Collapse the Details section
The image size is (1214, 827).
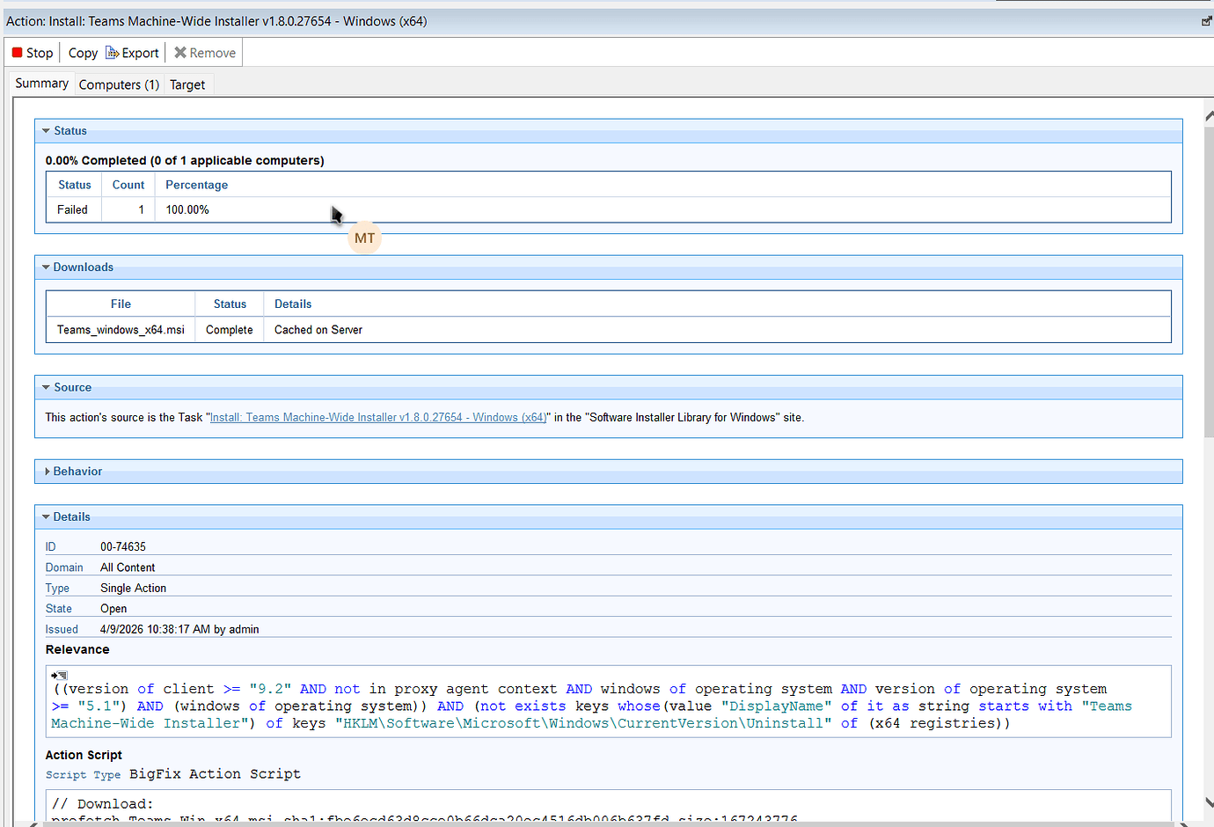coord(46,517)
